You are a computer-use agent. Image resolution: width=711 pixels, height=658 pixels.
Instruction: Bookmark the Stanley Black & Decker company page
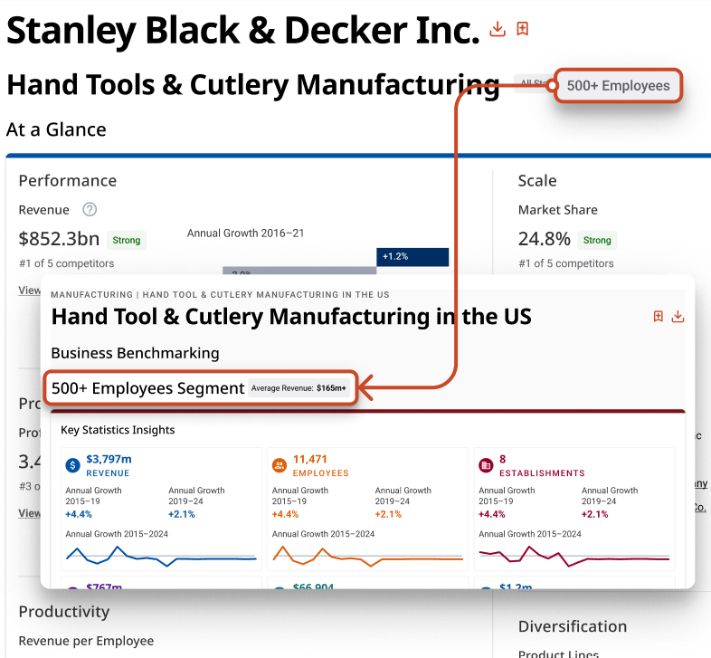(522, 29)
